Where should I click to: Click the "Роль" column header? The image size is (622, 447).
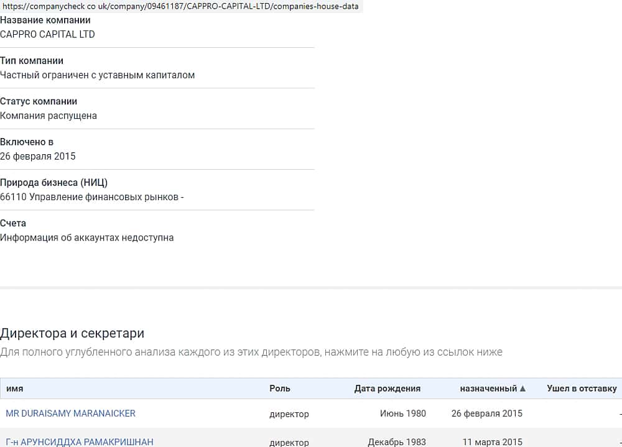coord(280,389)
